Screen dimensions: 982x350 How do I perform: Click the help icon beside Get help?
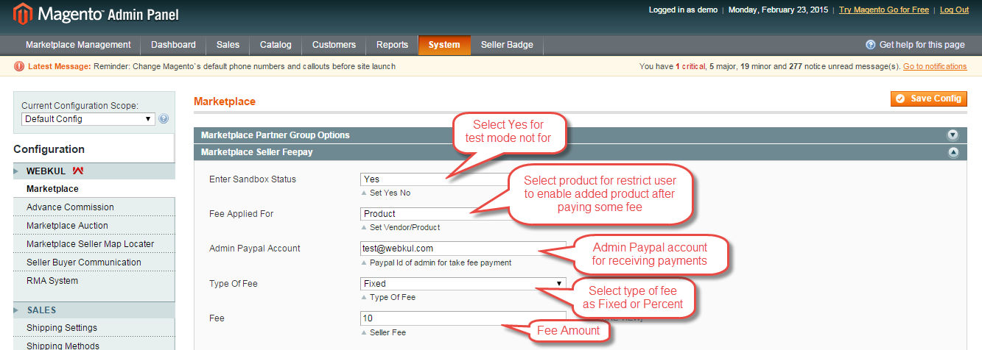871,45
